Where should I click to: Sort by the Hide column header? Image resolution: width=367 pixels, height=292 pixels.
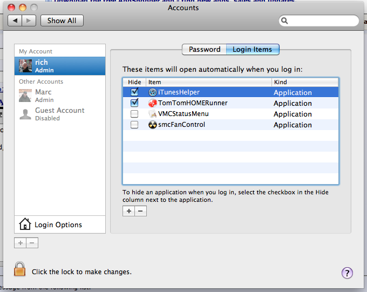coord(134,82)
